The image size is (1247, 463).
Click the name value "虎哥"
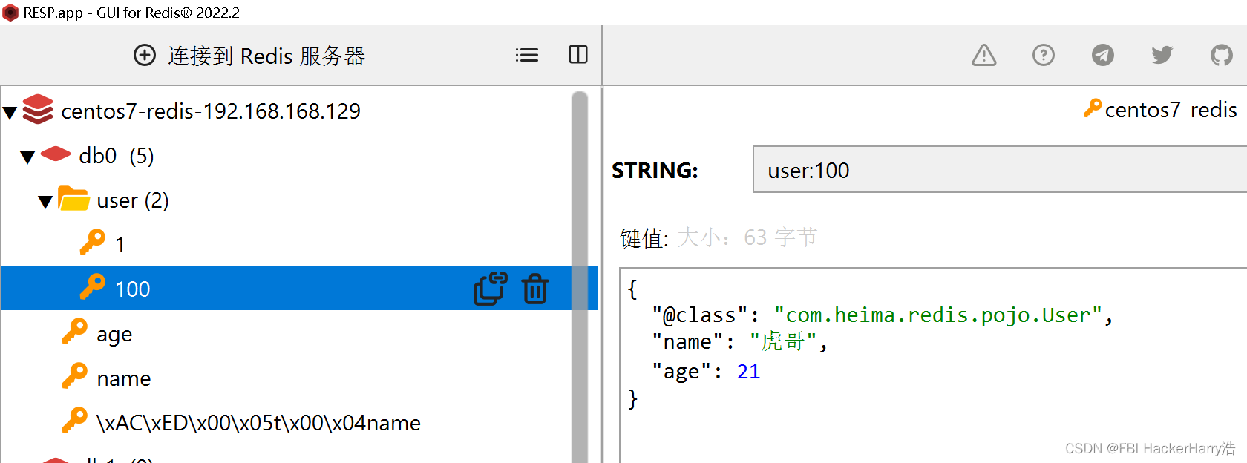click(x=783, y=342)
